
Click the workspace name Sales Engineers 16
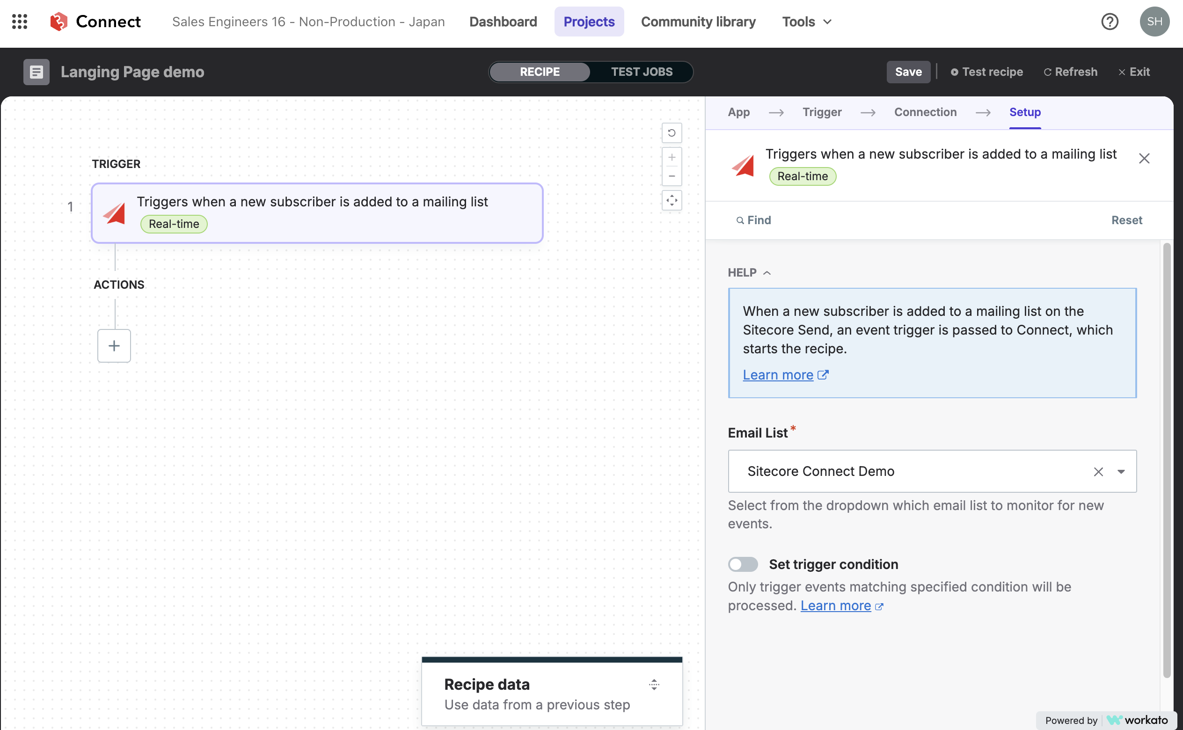coord(308,21)
